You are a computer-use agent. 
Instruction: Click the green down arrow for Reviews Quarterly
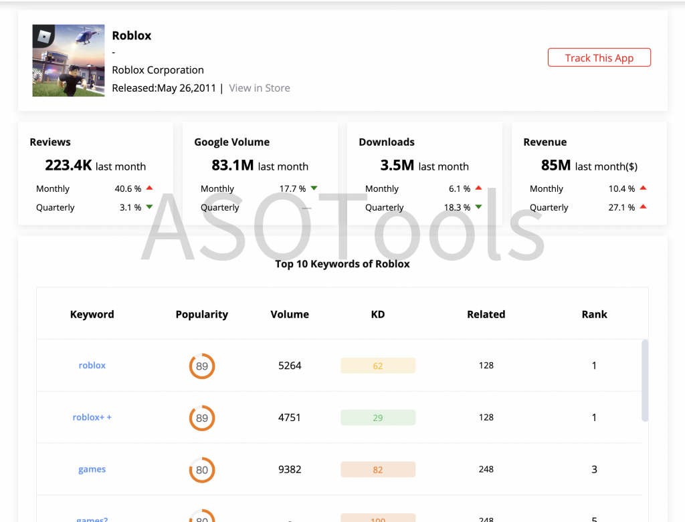click(149, 207)
